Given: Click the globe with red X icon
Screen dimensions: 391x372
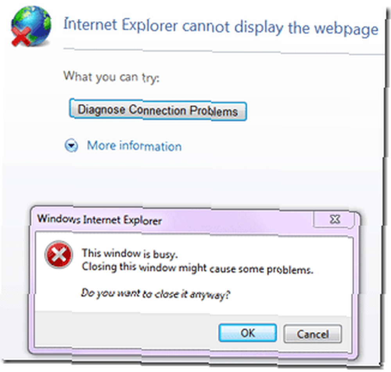Looking at the screenshot, I should pos(31,27).
